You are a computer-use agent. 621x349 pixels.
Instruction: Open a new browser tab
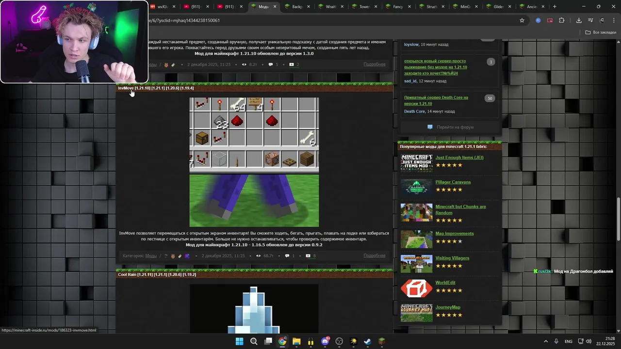tap(555, 7)
